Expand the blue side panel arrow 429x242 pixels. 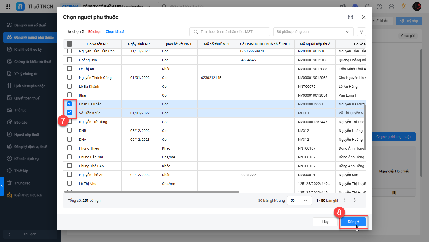click(2, 186)
